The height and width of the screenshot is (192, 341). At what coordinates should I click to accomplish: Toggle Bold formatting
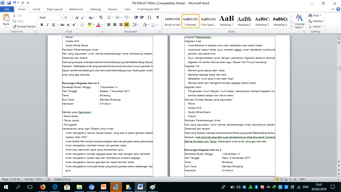[42, 25]
